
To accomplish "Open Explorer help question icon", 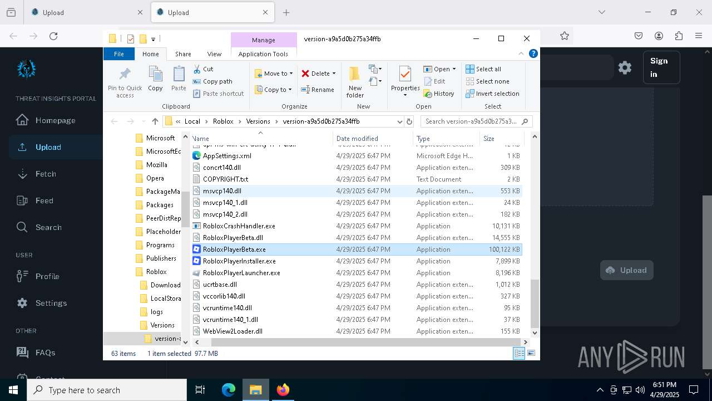I will coord(533,54).
